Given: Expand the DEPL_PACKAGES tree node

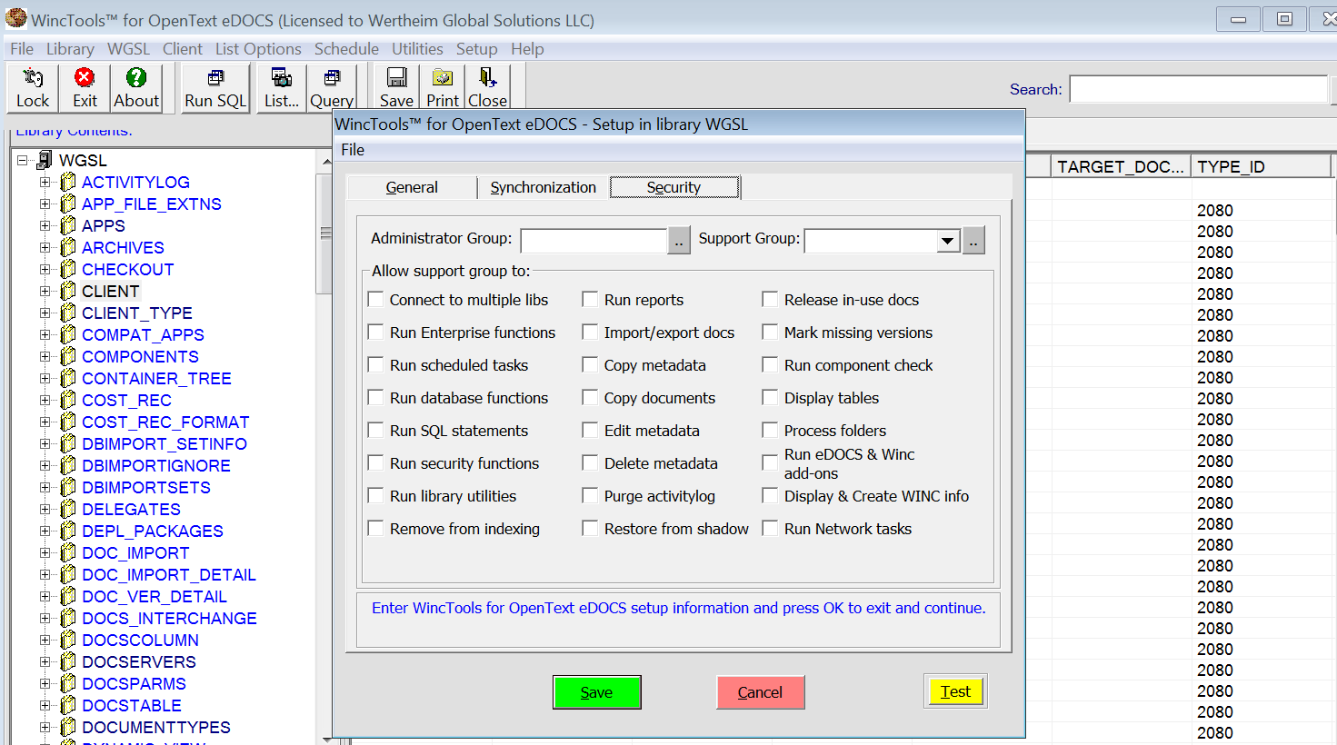Looking at the screenshot, I should [45, 531].
